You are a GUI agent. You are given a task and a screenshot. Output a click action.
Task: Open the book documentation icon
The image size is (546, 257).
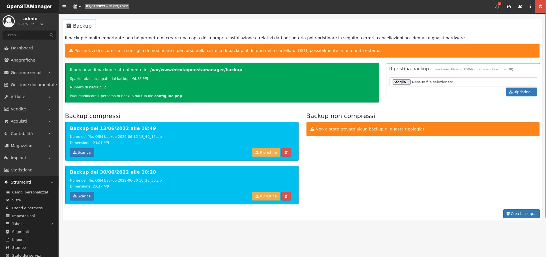520,6
